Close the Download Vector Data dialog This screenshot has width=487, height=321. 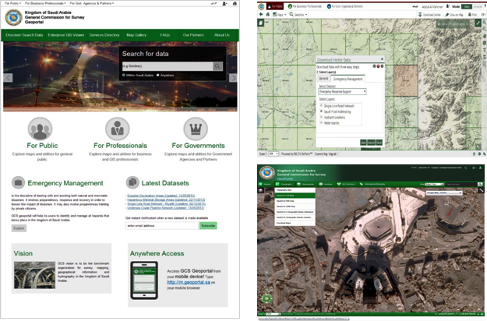(382, 59)
